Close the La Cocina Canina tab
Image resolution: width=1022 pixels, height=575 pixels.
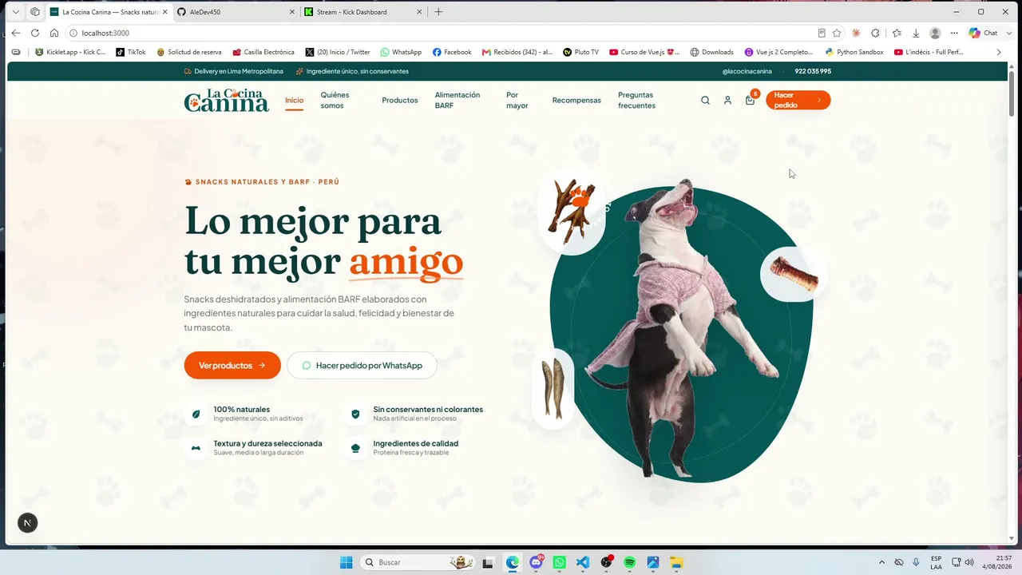[164, 12]
